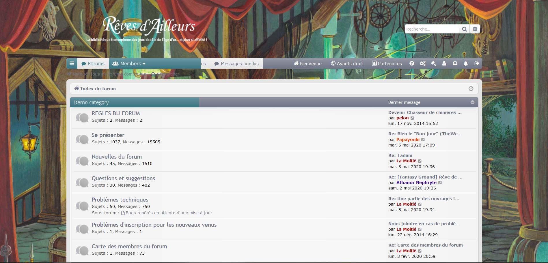This screenshot has width=548, height=263.
Task: Click the clock icon in breadcrumb bar
Action: click(x=471, y=89)
